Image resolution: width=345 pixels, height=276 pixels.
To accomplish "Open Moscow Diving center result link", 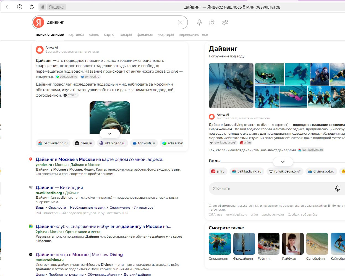I will (x=79, y=254).
